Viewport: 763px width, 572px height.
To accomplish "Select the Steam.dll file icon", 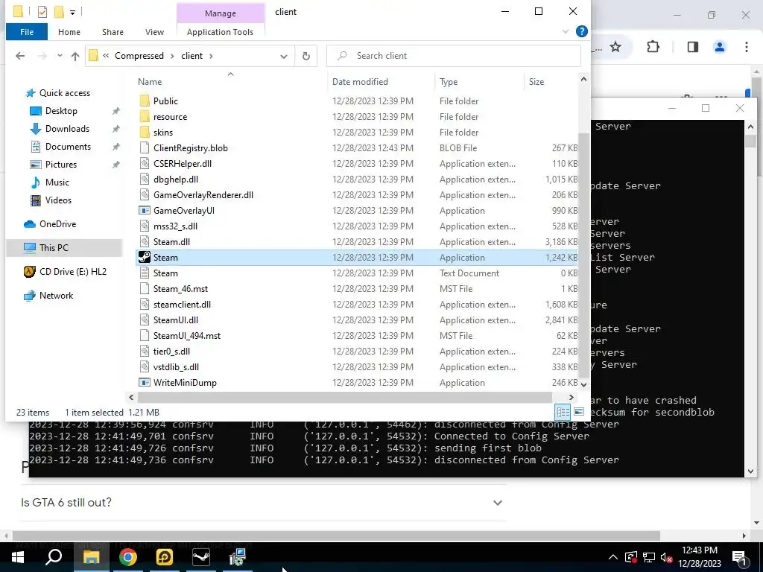I will pyautogui.click(x=144, y=242).
